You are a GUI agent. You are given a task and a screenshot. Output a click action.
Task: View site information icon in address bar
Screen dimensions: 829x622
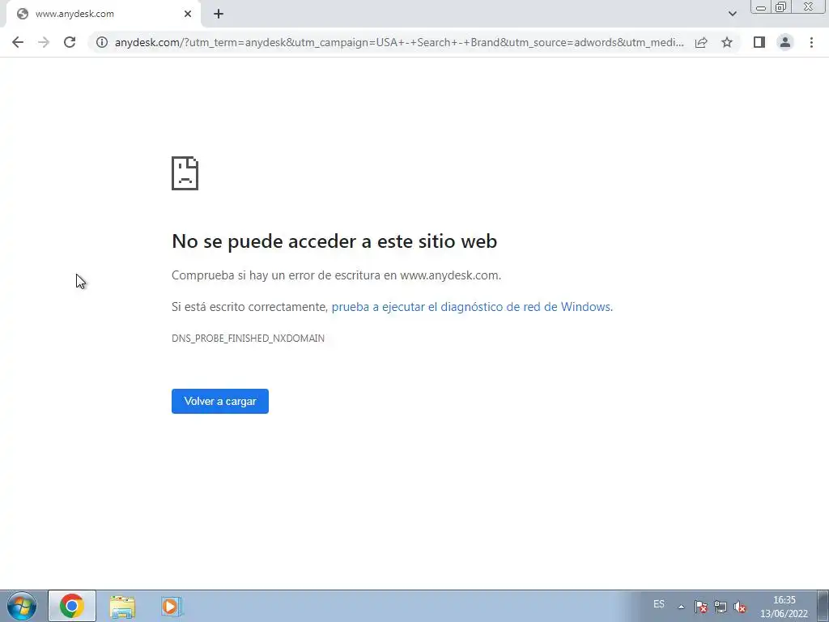pyautogui.click(x=102, y=42)
